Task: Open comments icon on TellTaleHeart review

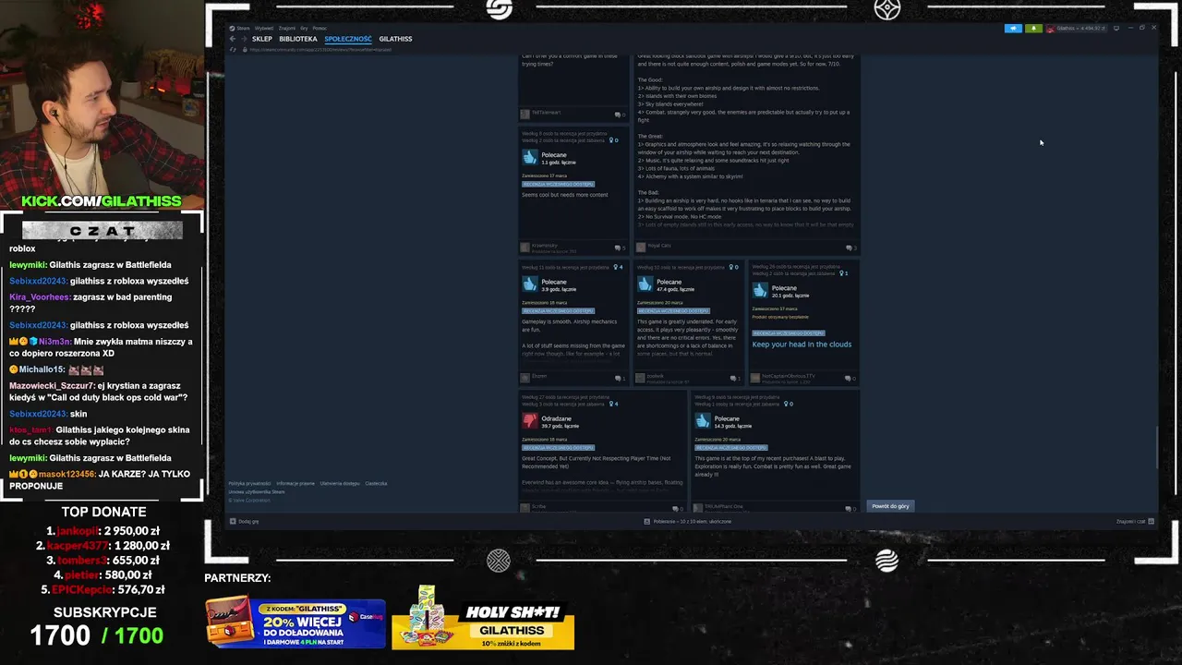Action: pyautogui.click(x=619, y=115)
